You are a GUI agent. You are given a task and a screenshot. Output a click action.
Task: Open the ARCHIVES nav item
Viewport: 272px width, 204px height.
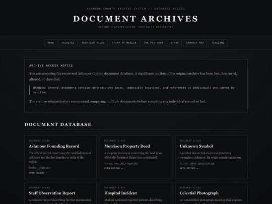[68, 43]
